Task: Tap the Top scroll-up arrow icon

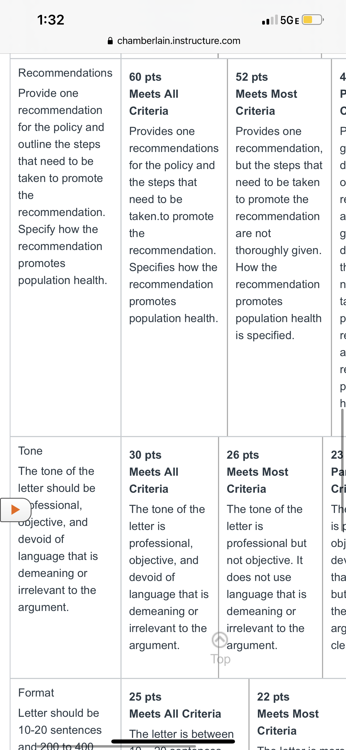Action: 220,640
